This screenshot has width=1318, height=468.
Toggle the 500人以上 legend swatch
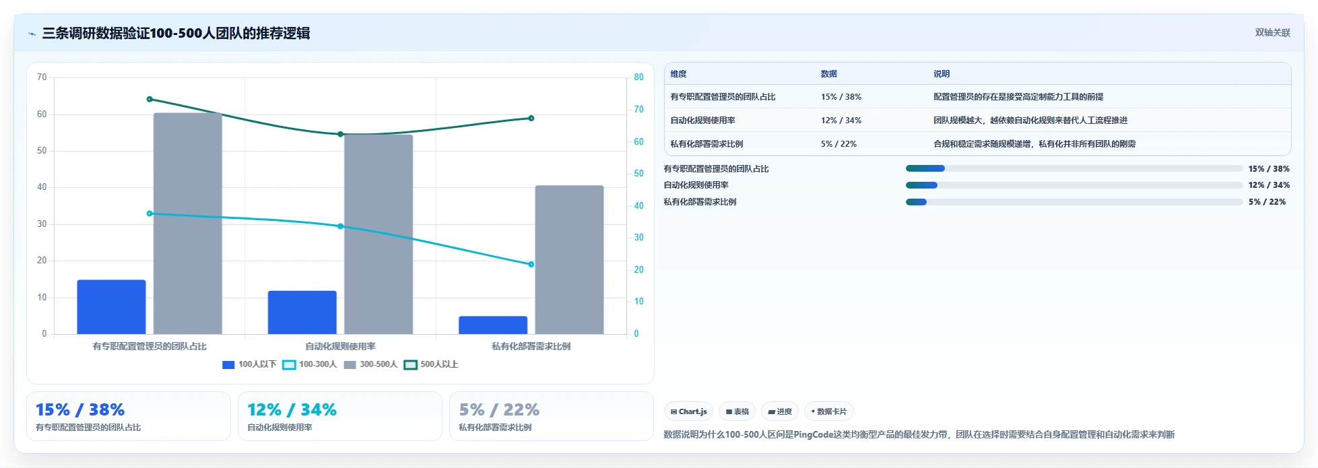pyautogui.click(x=410, y=365)
